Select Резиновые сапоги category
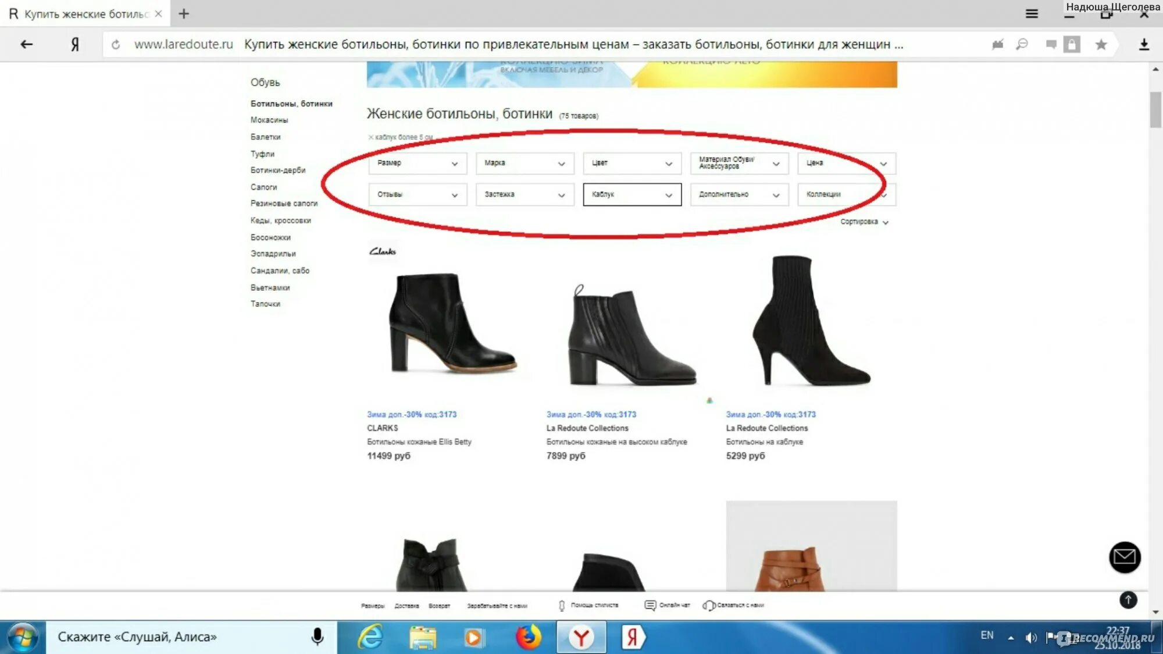 284,204
